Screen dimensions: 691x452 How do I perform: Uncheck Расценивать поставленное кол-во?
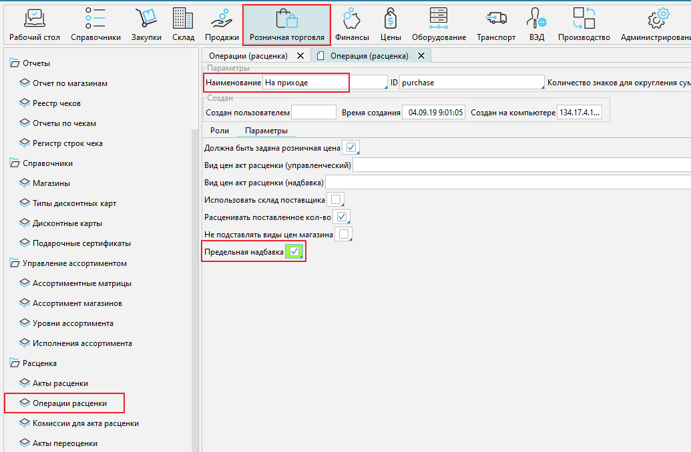pyautogui.click(x=341, y=217)
